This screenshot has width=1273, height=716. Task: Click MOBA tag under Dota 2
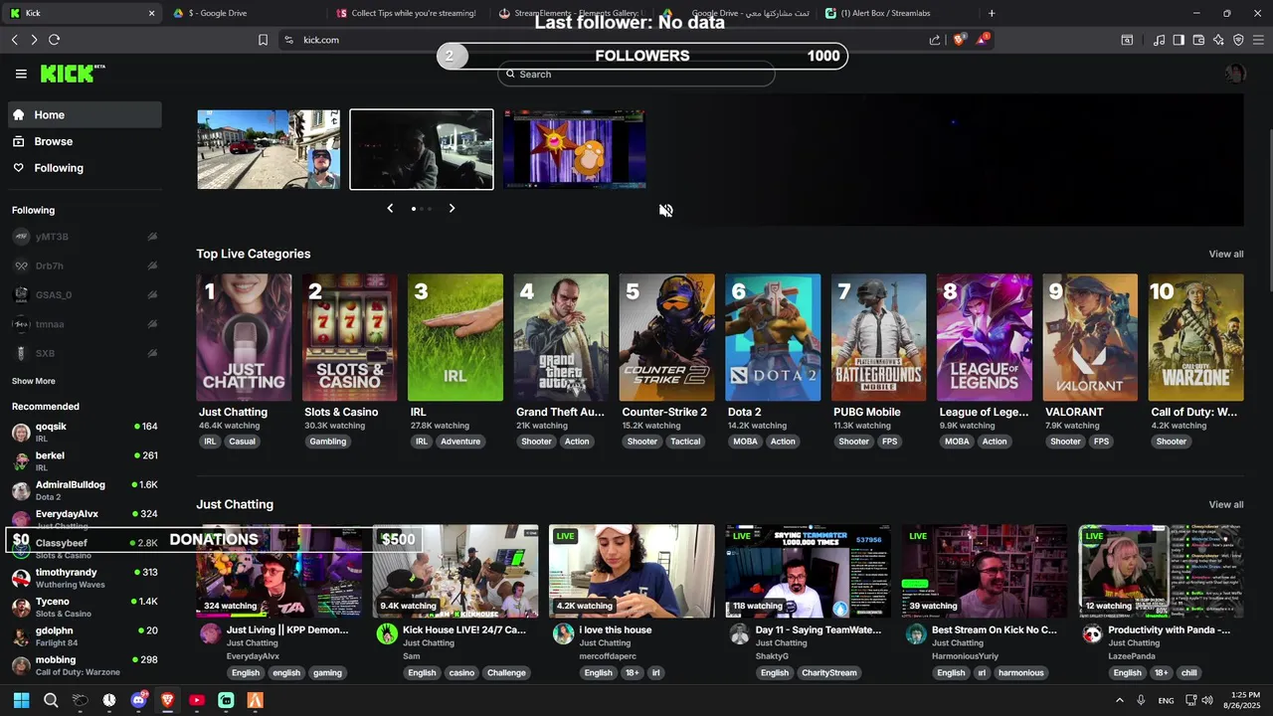coord(745,442)
